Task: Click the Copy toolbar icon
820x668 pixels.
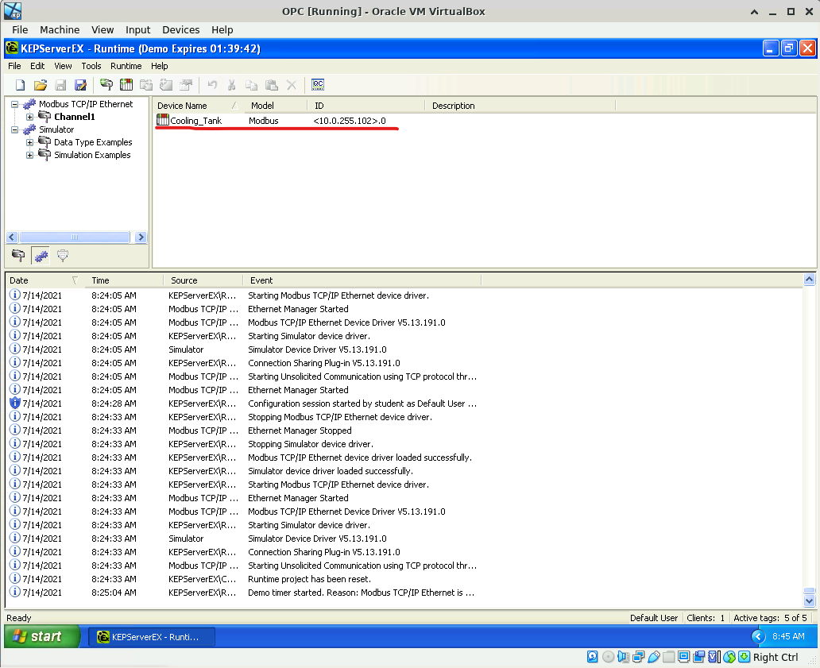Action: (x=252, y=85)
